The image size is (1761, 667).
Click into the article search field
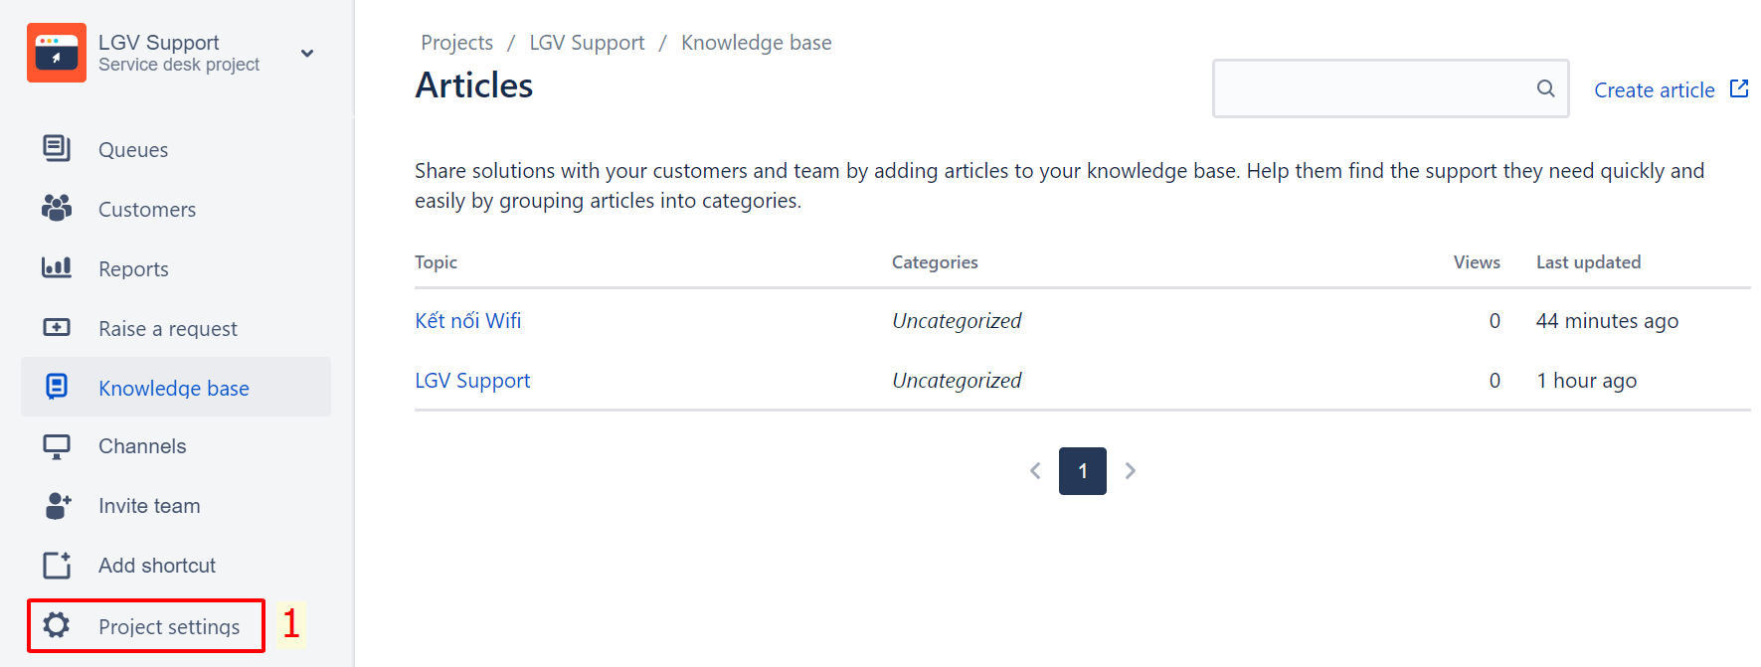[1372, 88]
